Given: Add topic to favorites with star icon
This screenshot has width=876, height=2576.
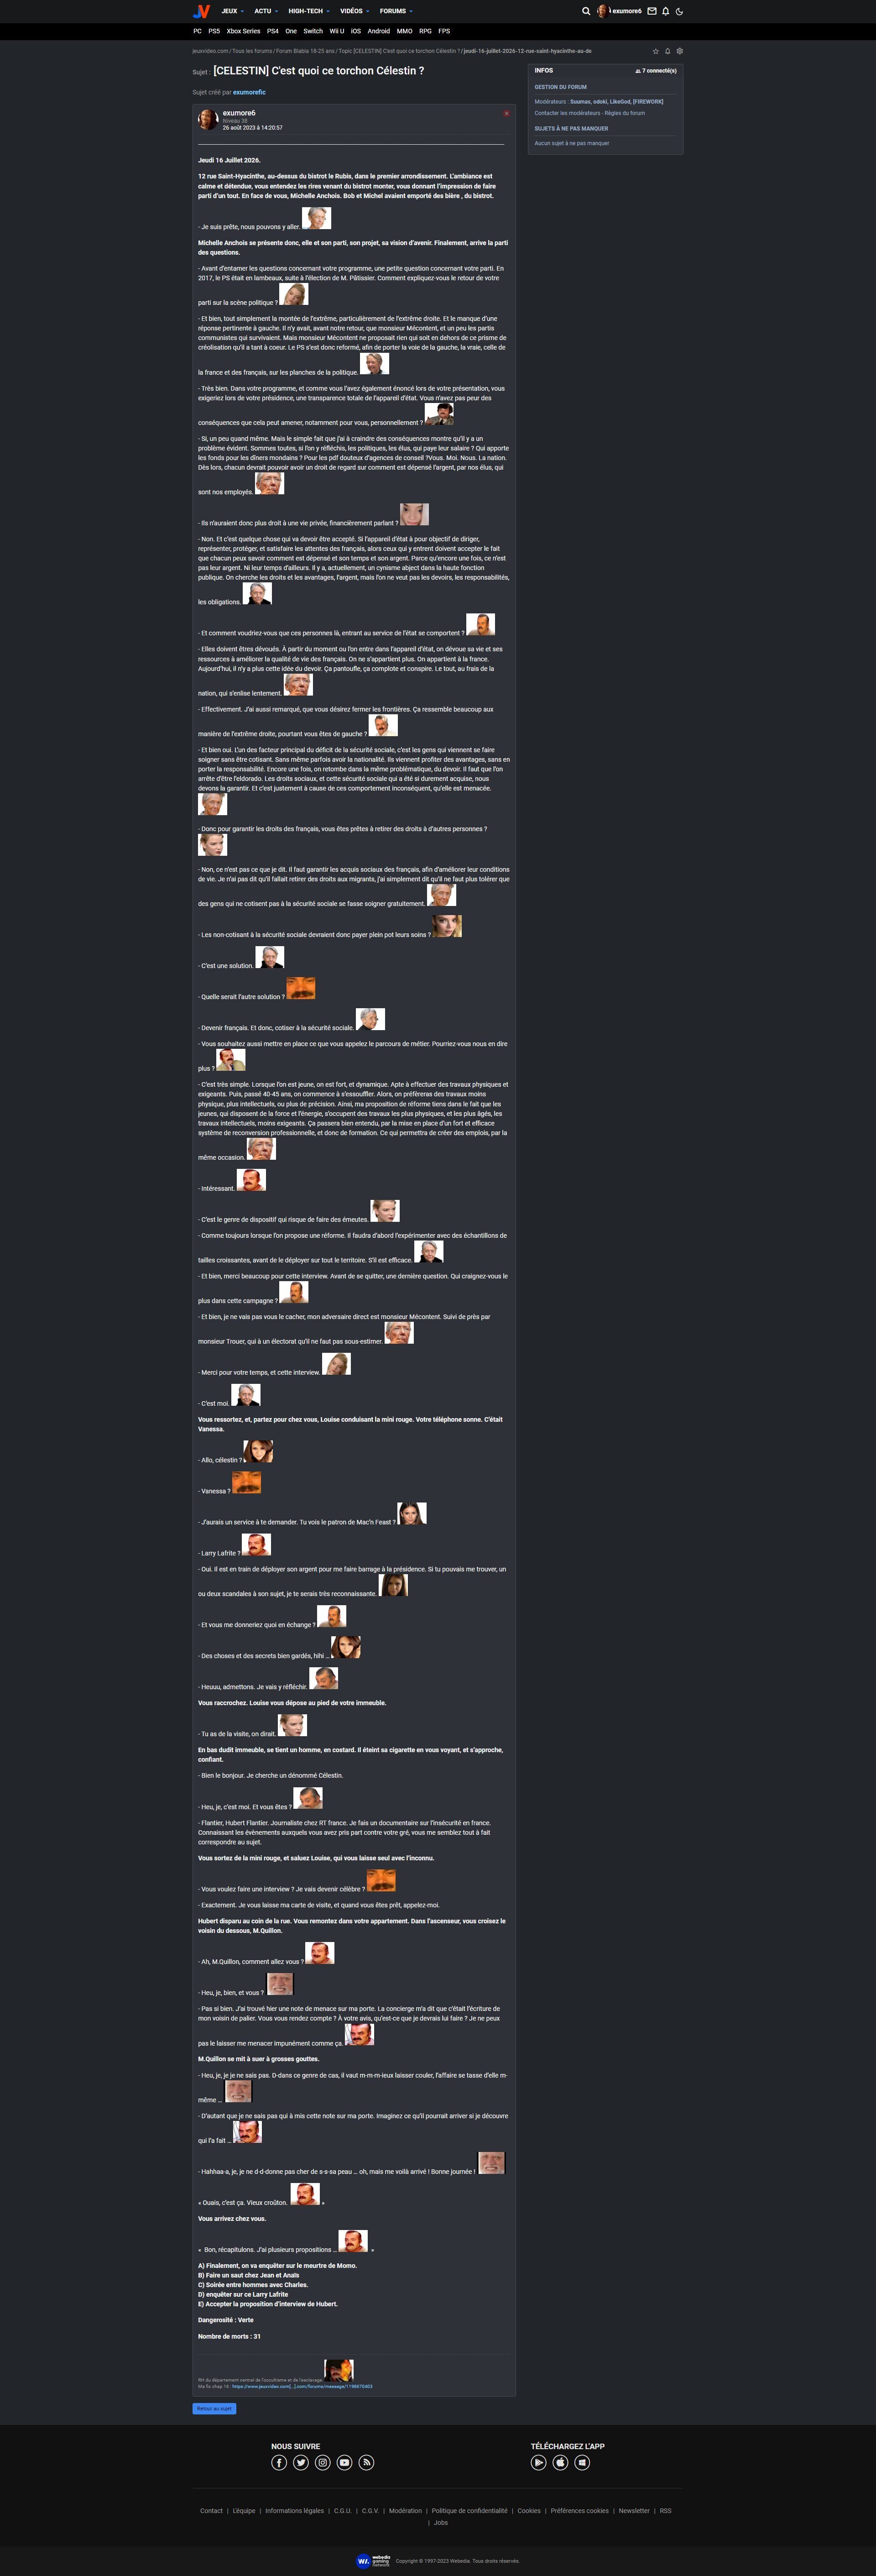Looking at the screenshot, I should 656,51.
